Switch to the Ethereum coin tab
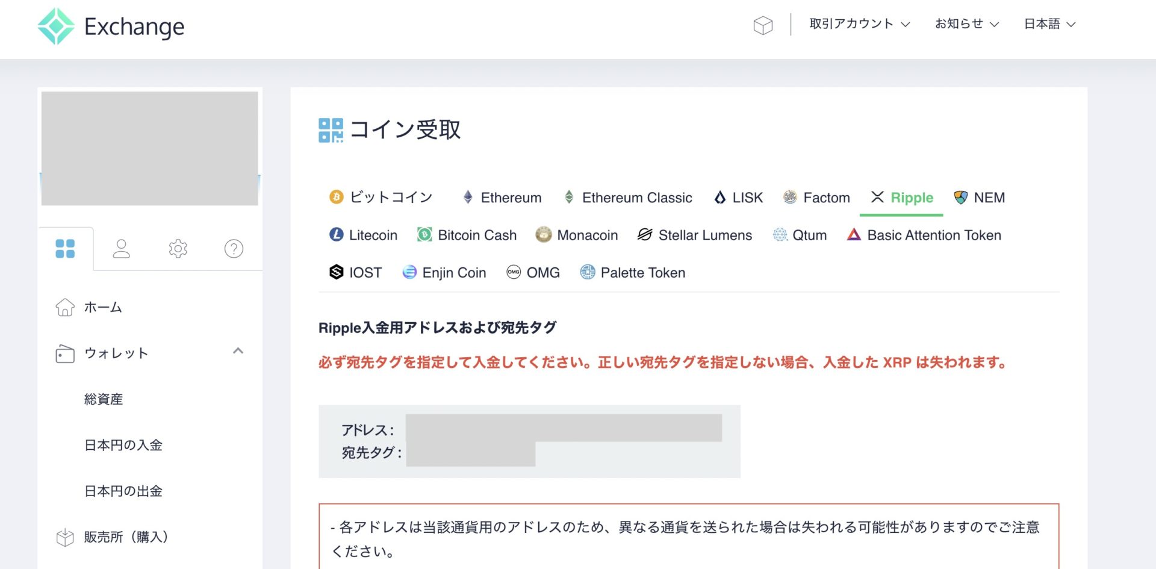 pos(502,197)
